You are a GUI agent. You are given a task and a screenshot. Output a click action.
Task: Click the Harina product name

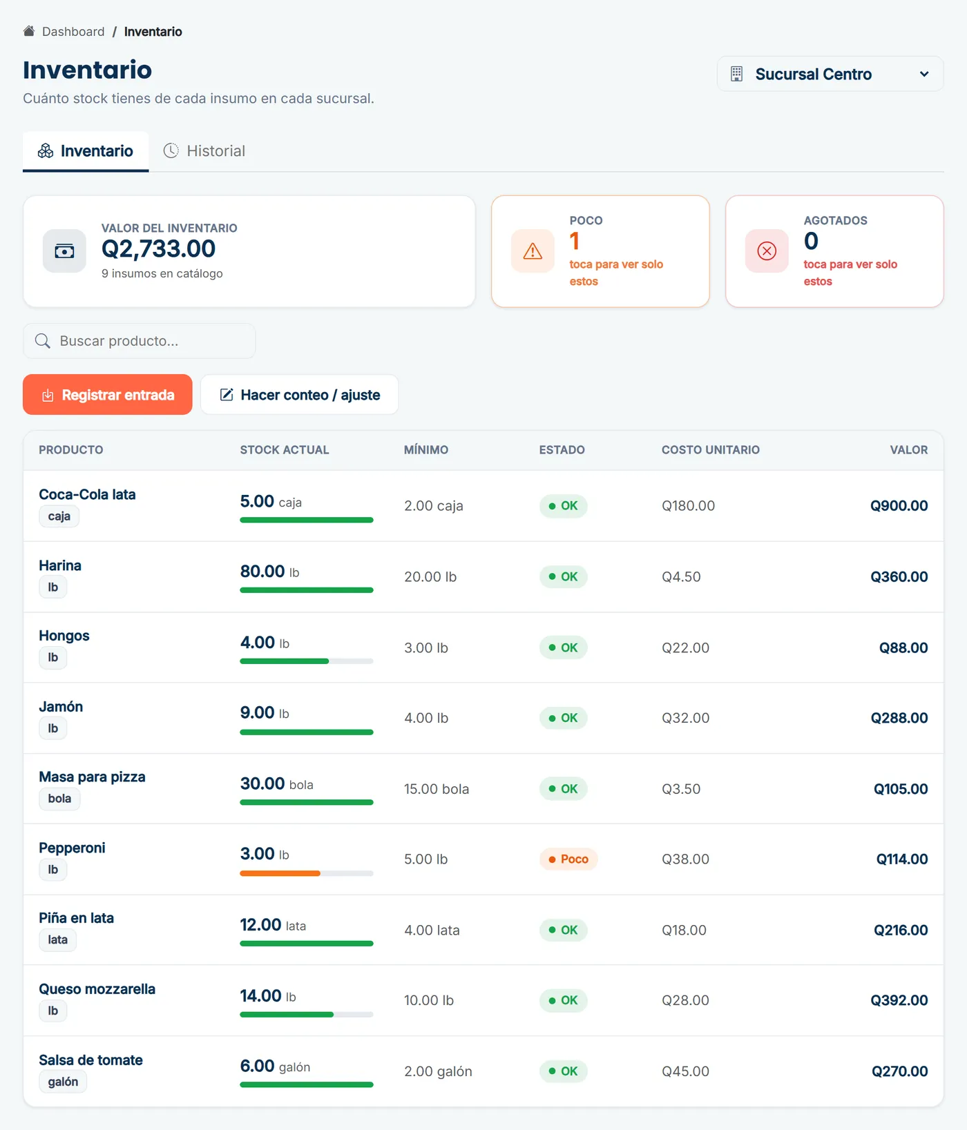pos(60,565)
